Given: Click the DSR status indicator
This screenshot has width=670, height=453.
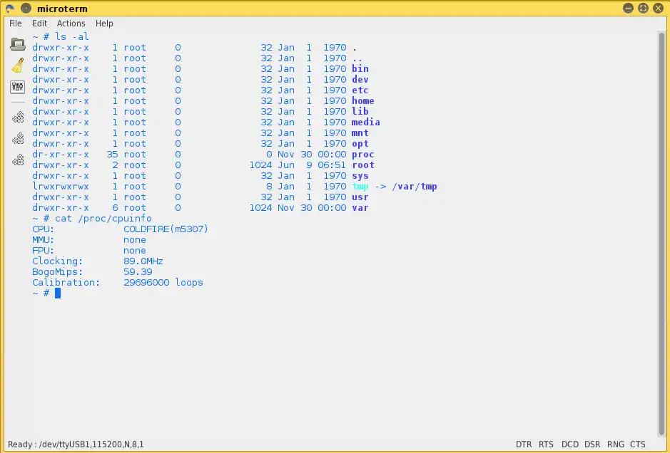Looking at the screenshot, I should [592, 444].
